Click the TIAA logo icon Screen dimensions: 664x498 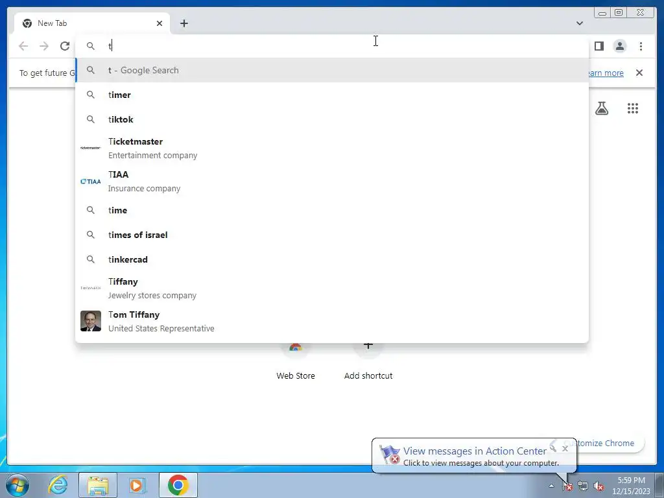(x=91, y=182)
